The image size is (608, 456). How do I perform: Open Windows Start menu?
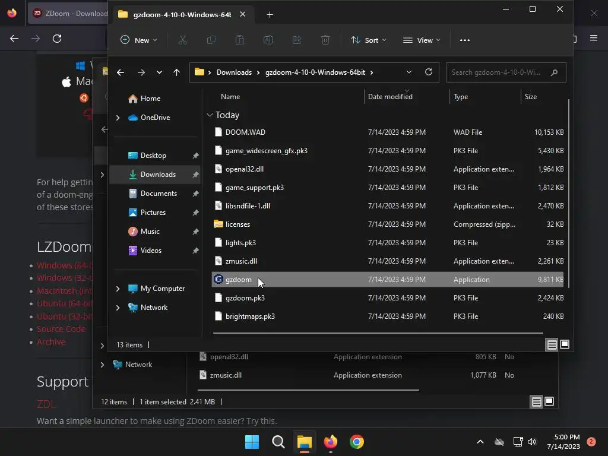(252, 442)
